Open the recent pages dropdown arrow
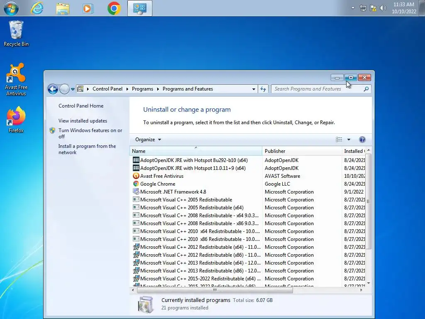 73,89
